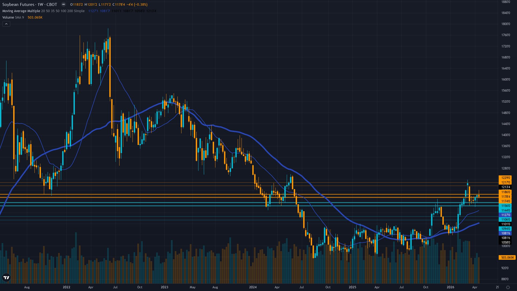Click the change value −4'4 (−0.38%)

[x=137, y=5]
